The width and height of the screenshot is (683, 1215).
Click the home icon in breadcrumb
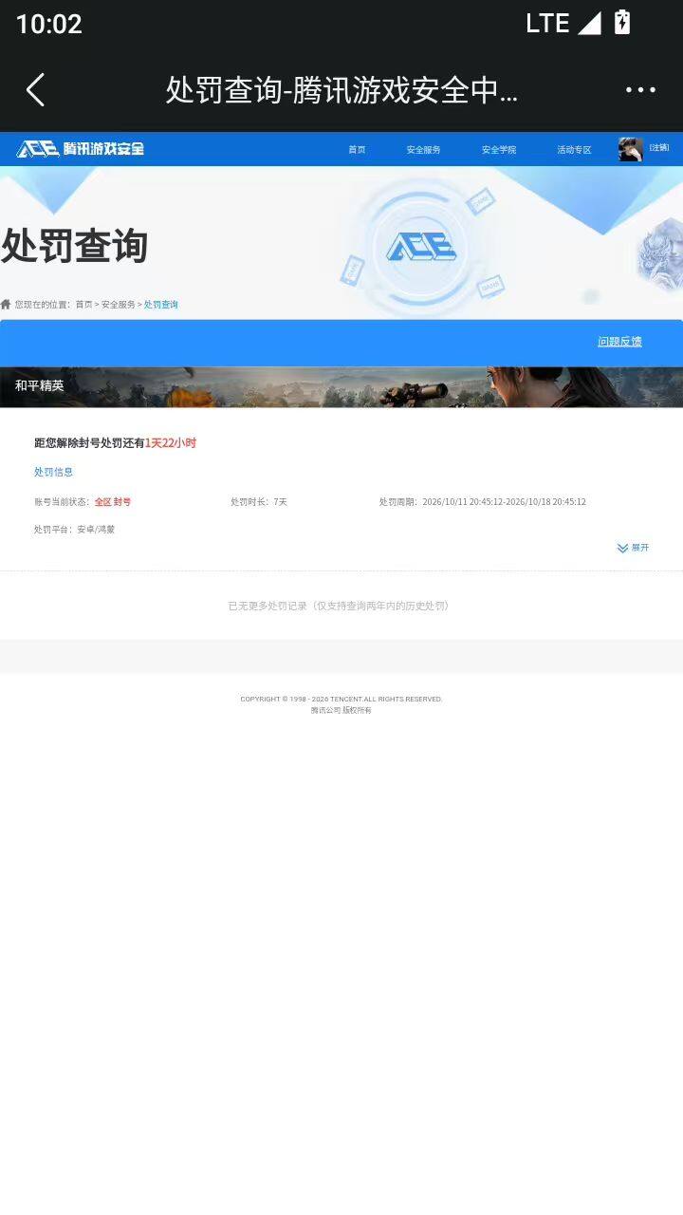(x=6, y=304)
